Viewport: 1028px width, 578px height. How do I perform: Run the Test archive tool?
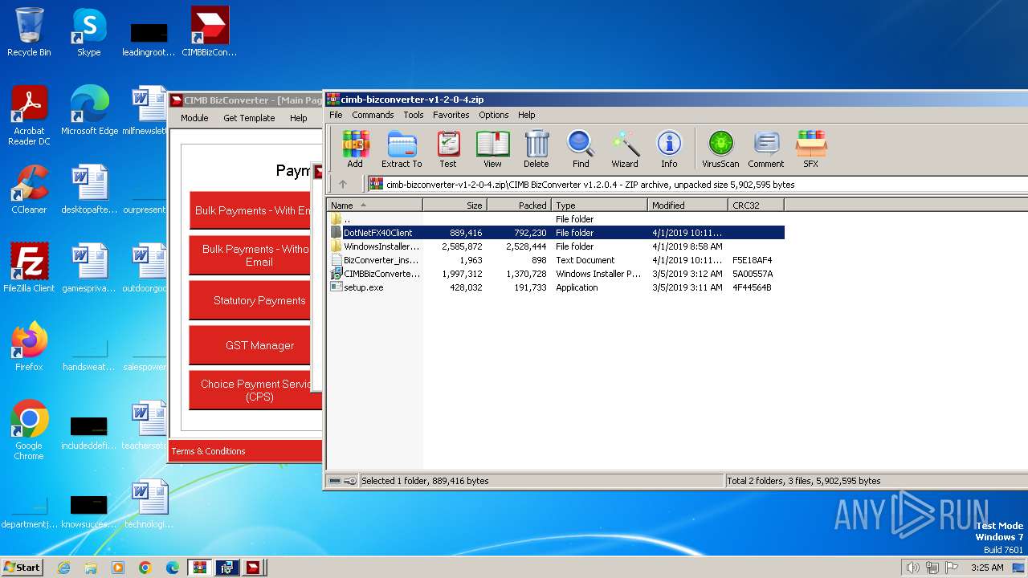tap(448, 149)
